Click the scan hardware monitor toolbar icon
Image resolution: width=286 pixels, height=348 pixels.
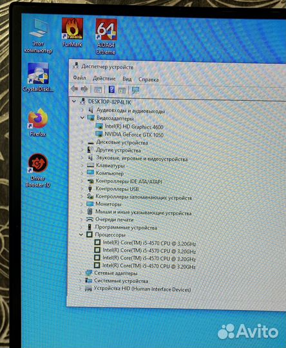tap(135, 90)
